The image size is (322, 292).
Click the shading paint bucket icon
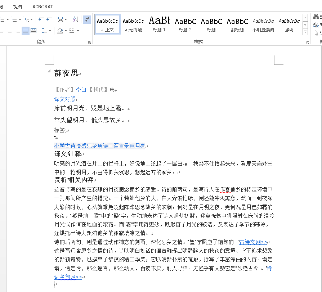[x=60, y=31]
